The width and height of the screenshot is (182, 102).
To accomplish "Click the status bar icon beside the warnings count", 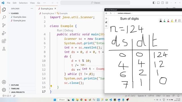I will pyautogui.click(x=15, y=96).
